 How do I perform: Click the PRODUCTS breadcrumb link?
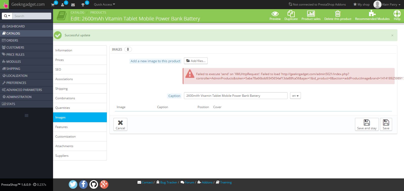coord(98,12)
